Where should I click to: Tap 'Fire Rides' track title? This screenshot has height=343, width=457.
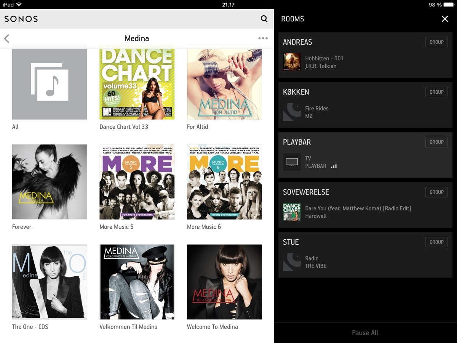point(316,108)
